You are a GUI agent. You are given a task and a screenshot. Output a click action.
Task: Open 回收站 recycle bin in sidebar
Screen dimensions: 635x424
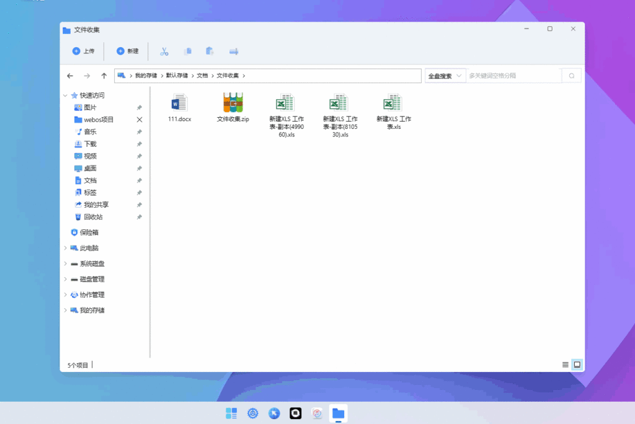click(x=93, y=217)
